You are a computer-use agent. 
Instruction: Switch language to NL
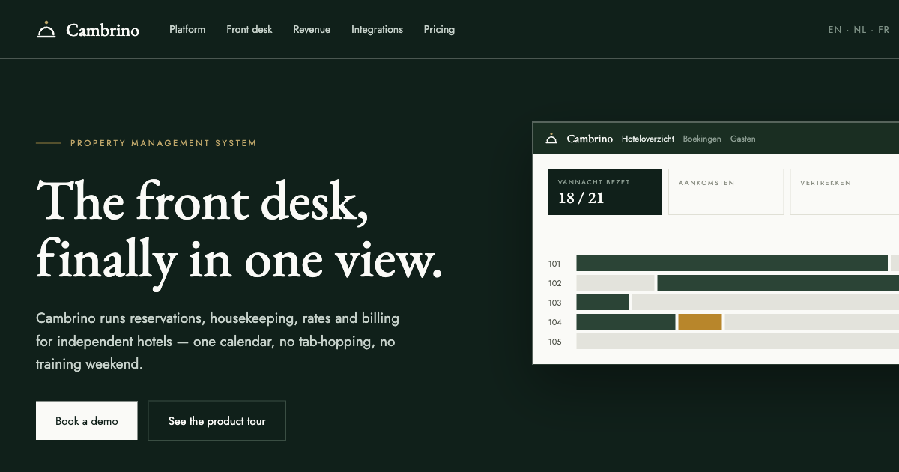[x=859, y=30]
